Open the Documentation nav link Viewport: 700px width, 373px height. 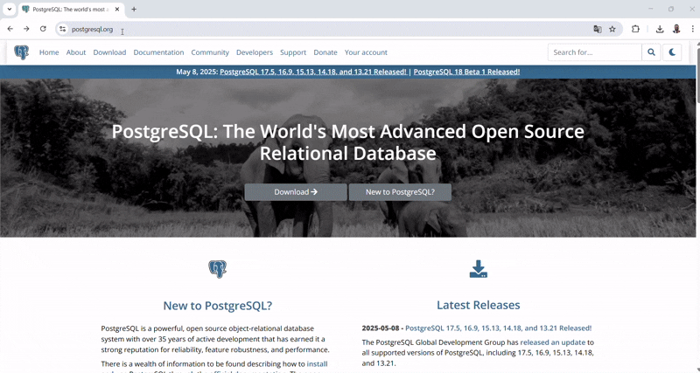point(158,52)
